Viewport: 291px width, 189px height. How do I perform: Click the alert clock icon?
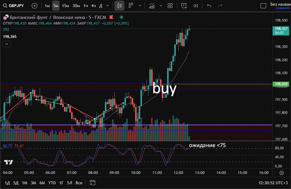click(x=184, y=6)
